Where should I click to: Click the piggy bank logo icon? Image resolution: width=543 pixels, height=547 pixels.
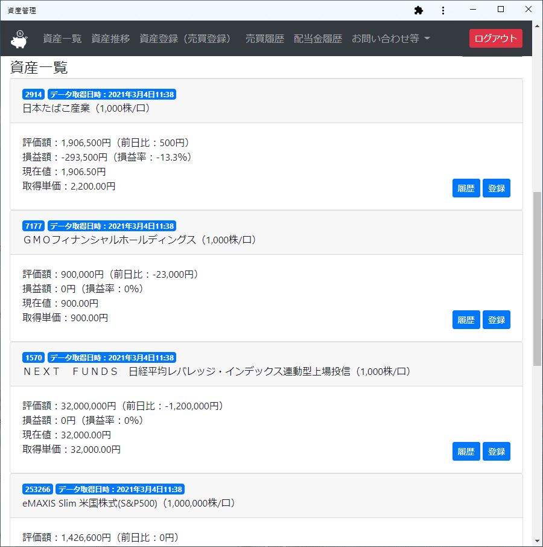click(x=19, y=38)
